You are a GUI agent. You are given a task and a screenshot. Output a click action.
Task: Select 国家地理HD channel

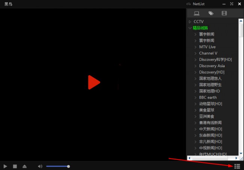(x=209, y=91)
